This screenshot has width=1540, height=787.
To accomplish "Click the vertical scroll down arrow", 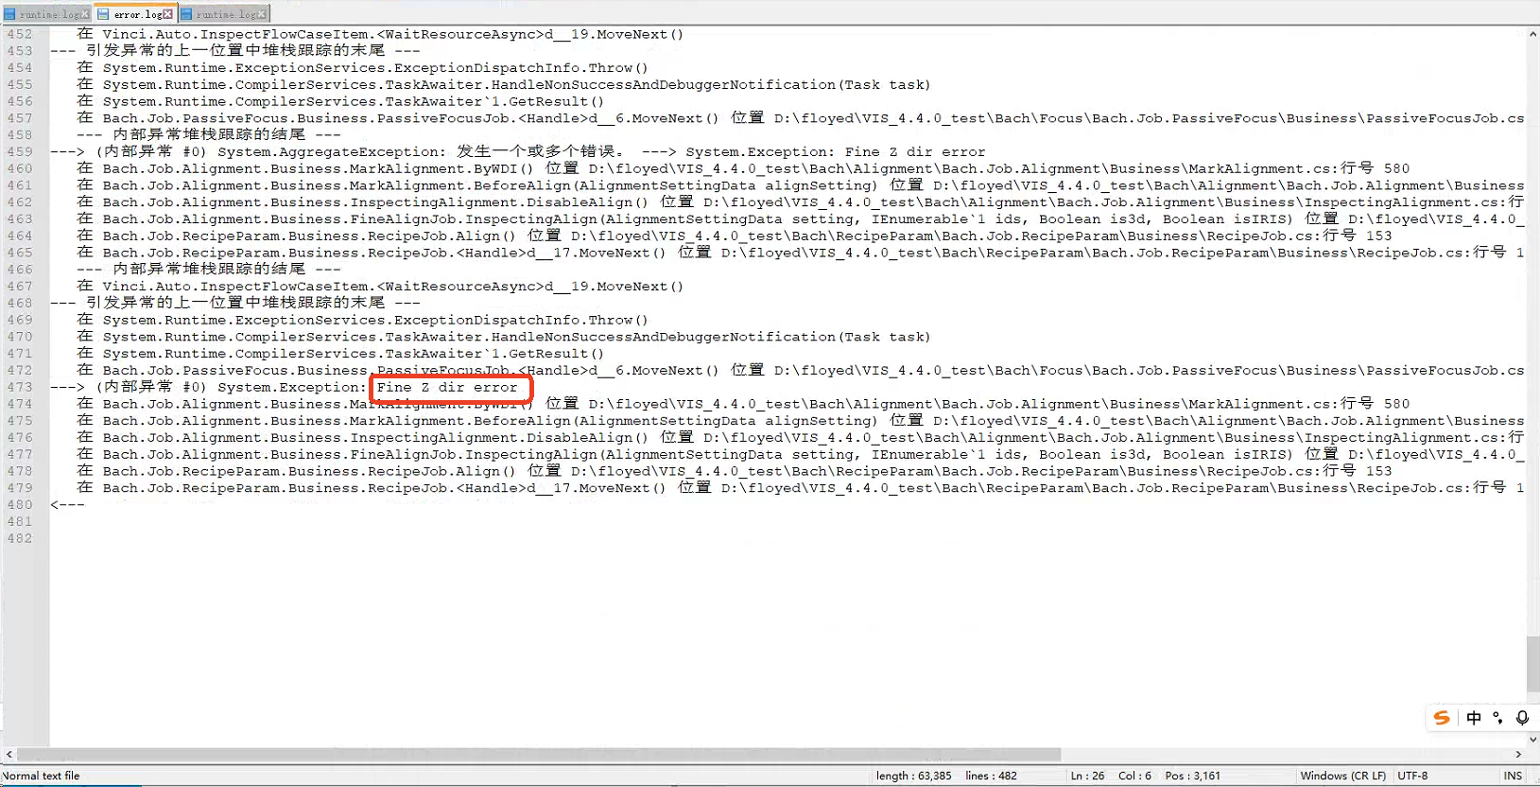I will point(1532,740).
